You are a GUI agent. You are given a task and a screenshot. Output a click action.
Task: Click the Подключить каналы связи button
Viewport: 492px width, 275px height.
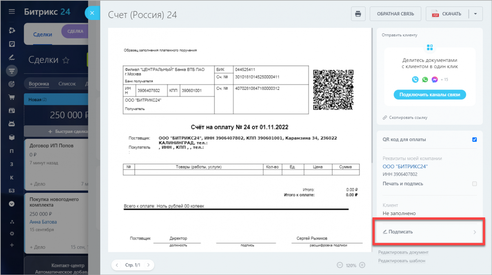430,94
